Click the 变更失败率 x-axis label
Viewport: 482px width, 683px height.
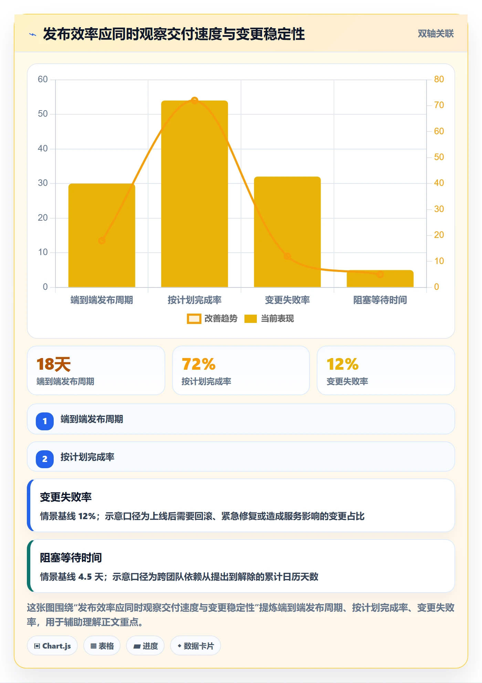click(287, 300)
